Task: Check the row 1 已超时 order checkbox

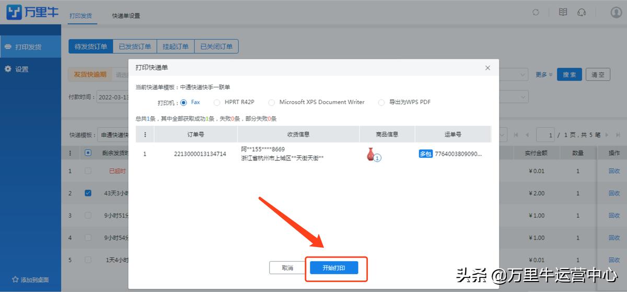Action: coord(88,171)
